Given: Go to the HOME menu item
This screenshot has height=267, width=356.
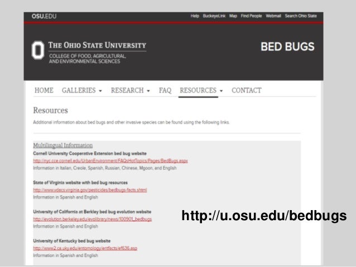Looking at the screenshot, I should 44,90.
